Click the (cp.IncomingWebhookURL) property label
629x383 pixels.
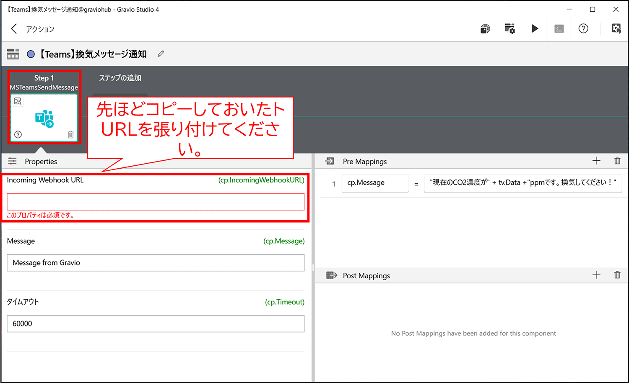point(261,180)
